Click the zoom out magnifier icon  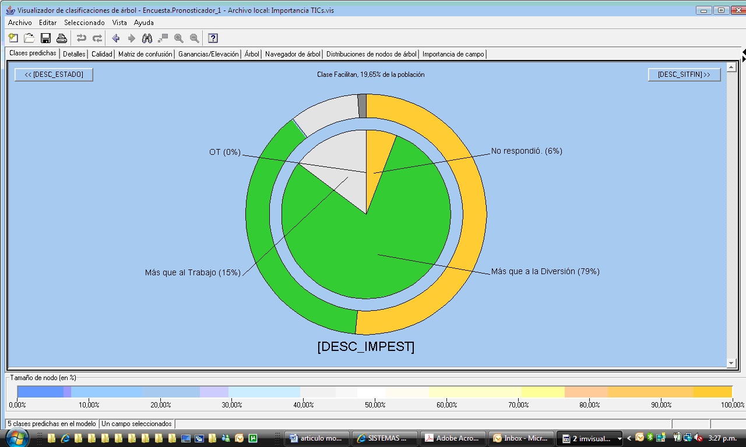point(195,38)
